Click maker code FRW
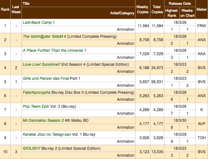The width and height of the screenshot is (208, 159). pyautogui.click(x=201, y=26)
